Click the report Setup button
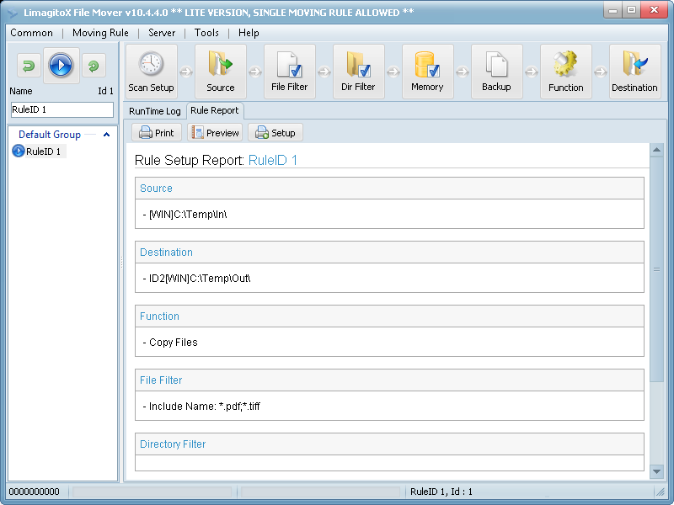Image resolution: width=674 pixels, height=505 pixels. (x=275, y=133)
